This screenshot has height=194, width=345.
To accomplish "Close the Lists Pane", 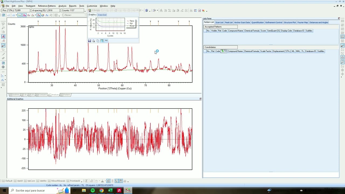I will 339,18.
